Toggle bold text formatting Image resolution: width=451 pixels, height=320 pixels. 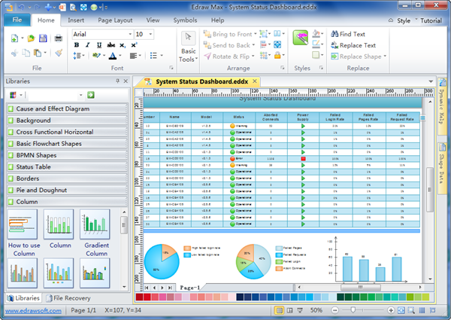(77, 45)
